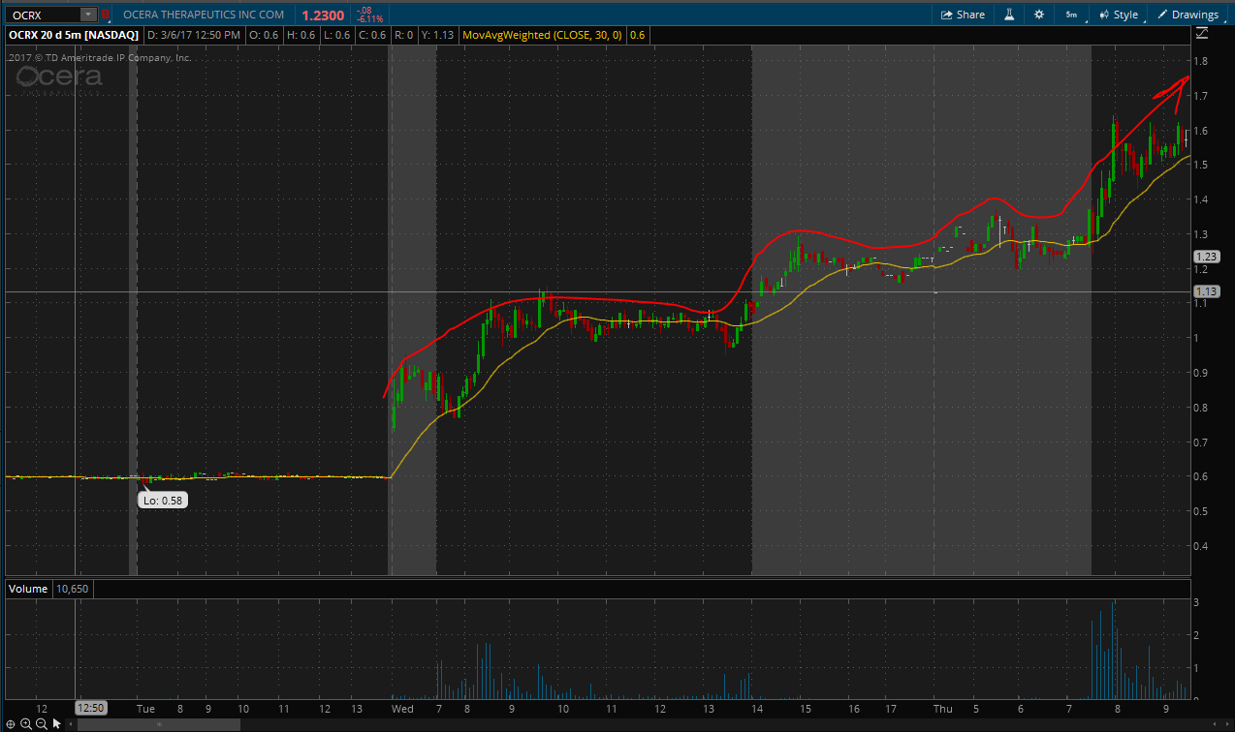
Task: Click the scrollbar left arrow
Action: (x=71, y=723)
